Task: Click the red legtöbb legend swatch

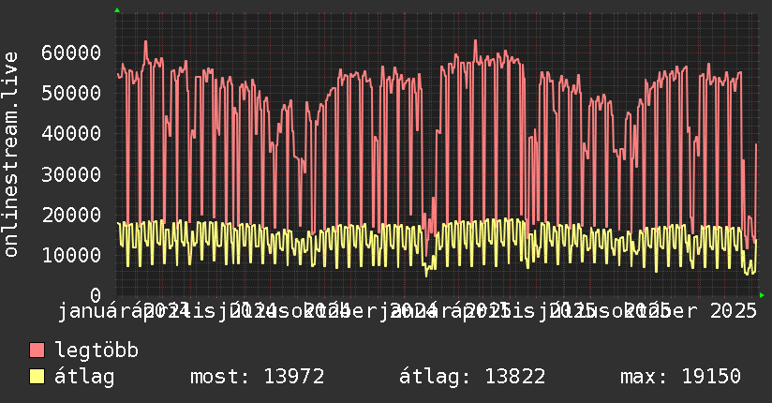Action: (37, 351)
